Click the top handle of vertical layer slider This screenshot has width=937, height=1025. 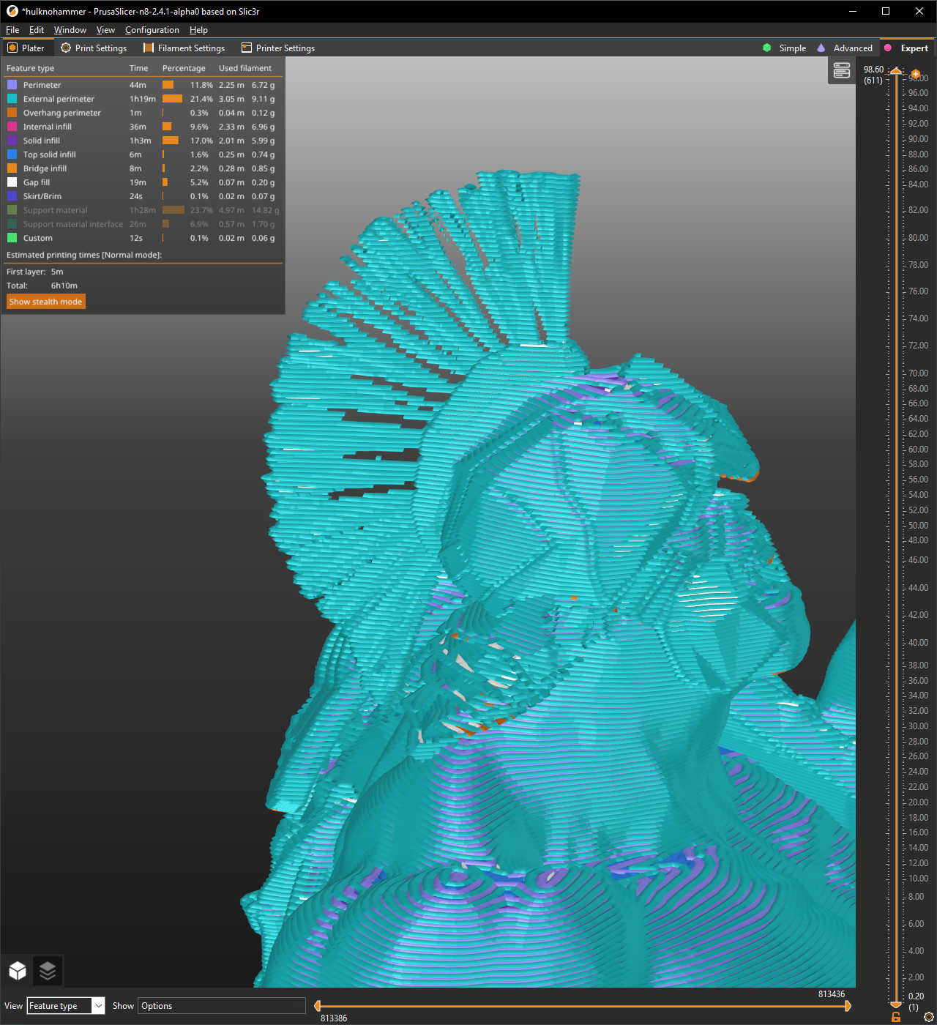click(x=896, y=71)
